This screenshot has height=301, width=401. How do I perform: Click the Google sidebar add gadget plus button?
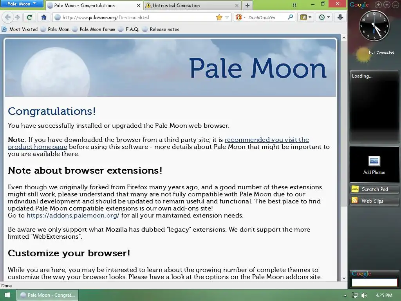[x=378, y=5]
